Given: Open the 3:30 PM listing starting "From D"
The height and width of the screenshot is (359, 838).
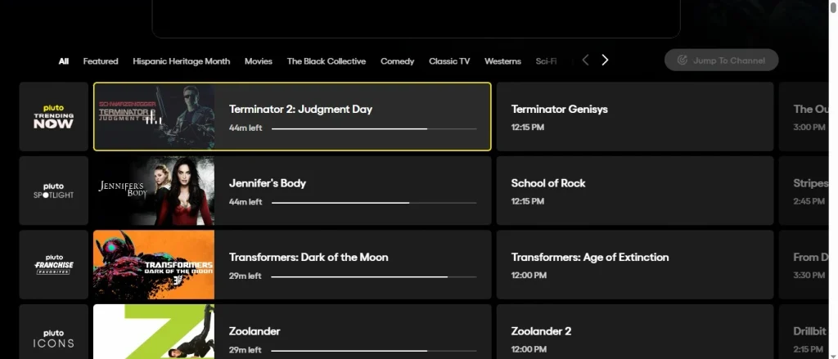Looking at the screenshot, I should pos(804,264).
